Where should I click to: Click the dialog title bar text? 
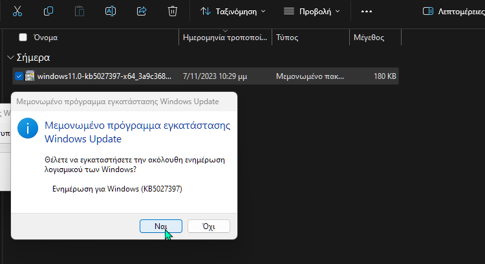point(118,102)
